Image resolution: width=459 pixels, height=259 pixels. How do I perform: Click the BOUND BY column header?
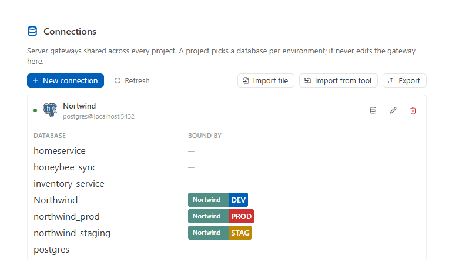point(205,136)
